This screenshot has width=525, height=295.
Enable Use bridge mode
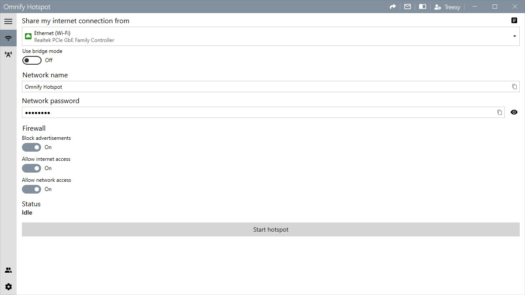click(x=31, y=60)
